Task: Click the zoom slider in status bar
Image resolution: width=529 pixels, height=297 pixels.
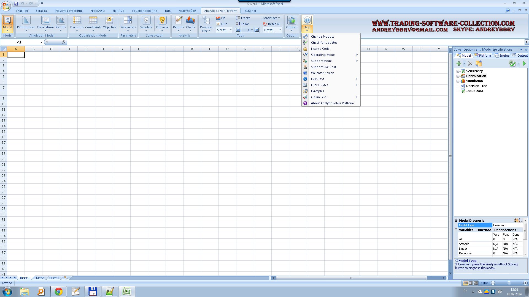Action: 509,283
